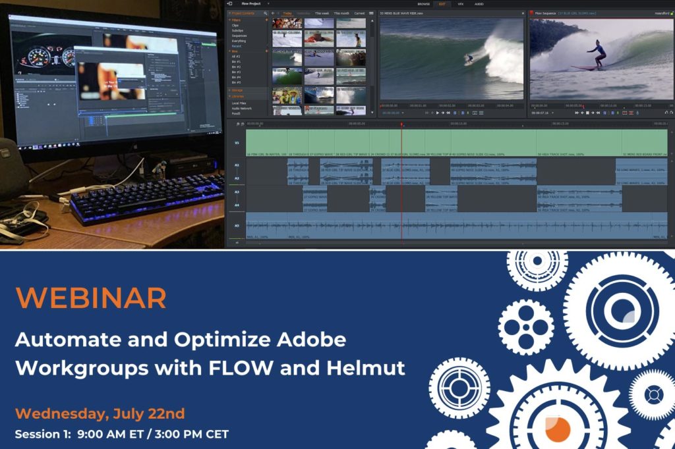Select the red swimmer clip thumbnail
The height and width of the screenshot is (449, 675).
coord(319,39)
